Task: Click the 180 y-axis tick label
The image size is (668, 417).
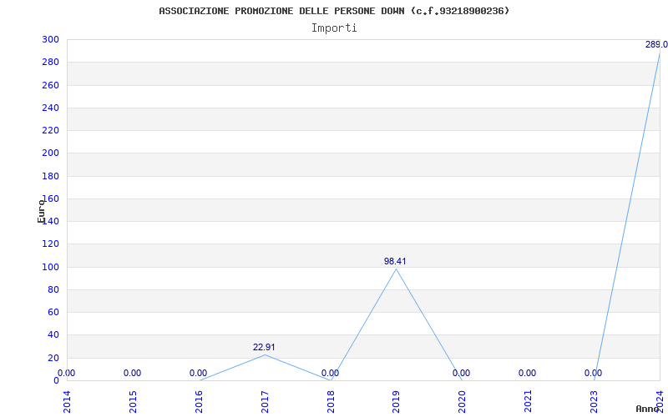Action: (50, 176)
